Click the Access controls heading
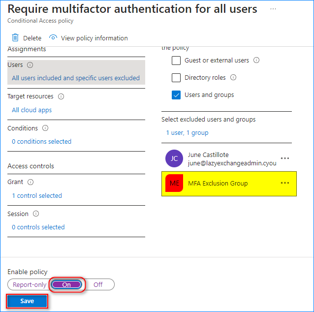This screenshot has width=314, height=312. click(31, 166)
